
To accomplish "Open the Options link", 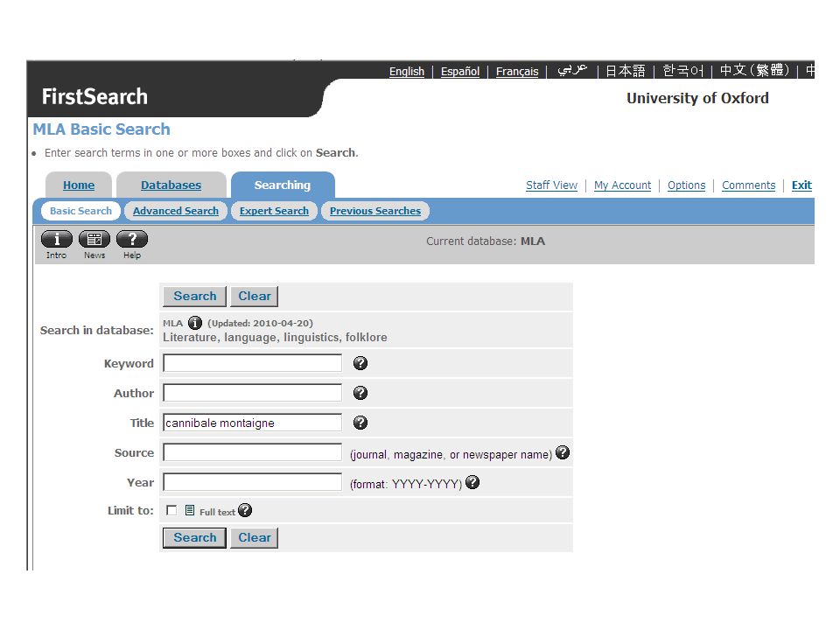I will coord(686,185).
